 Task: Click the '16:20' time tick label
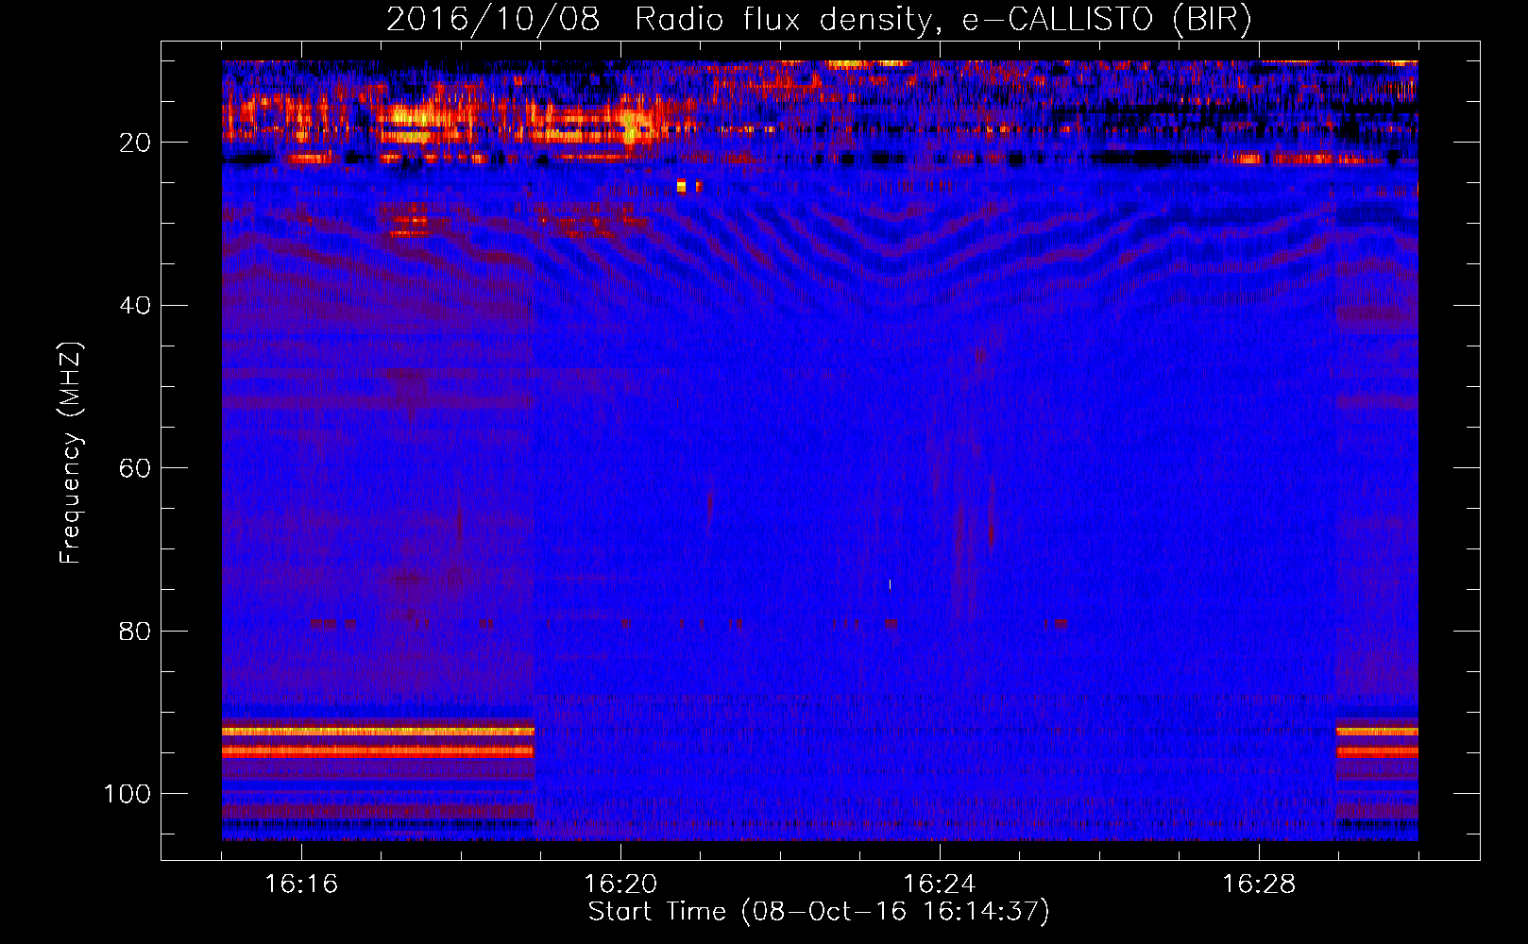620,884
